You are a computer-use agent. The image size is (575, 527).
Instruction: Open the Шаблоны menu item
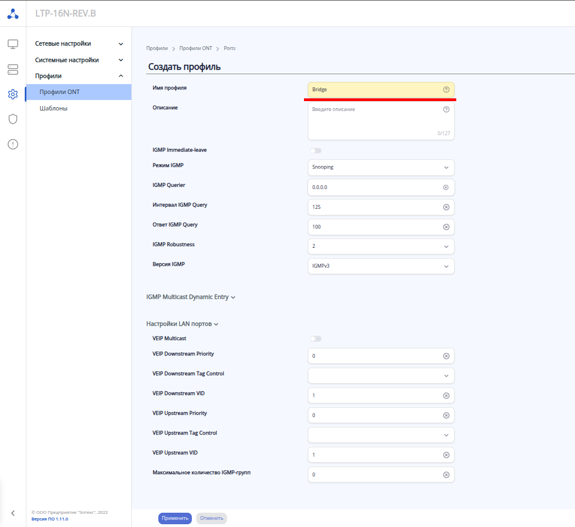point(54,109)
